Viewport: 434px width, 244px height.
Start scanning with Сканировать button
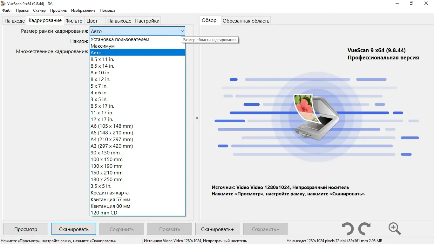coord(74,229)
